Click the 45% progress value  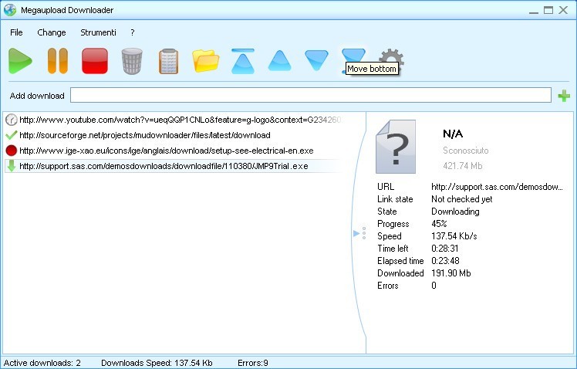pyautogui.click(x=439, y=224)
